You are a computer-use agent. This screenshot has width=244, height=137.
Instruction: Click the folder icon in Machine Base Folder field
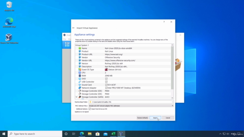[x=90, y=102]
